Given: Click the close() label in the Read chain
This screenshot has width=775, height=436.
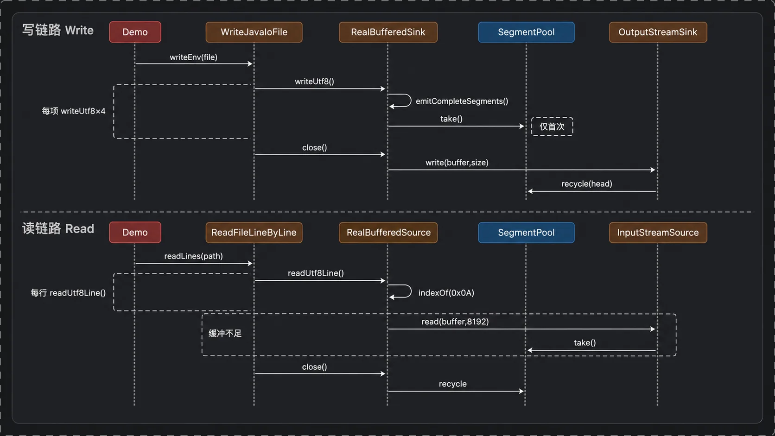Looking at the screenshot, I should pos(314,366).
